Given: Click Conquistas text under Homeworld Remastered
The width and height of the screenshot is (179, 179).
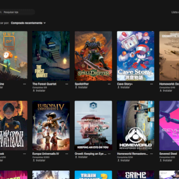Looking at the screenshot, I should pyautogui.click(x=125, y=157).
